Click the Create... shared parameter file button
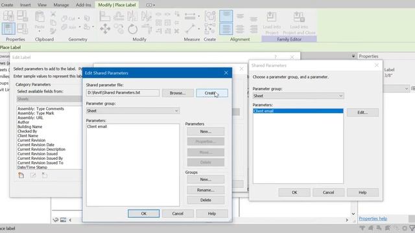 point(212,93)
